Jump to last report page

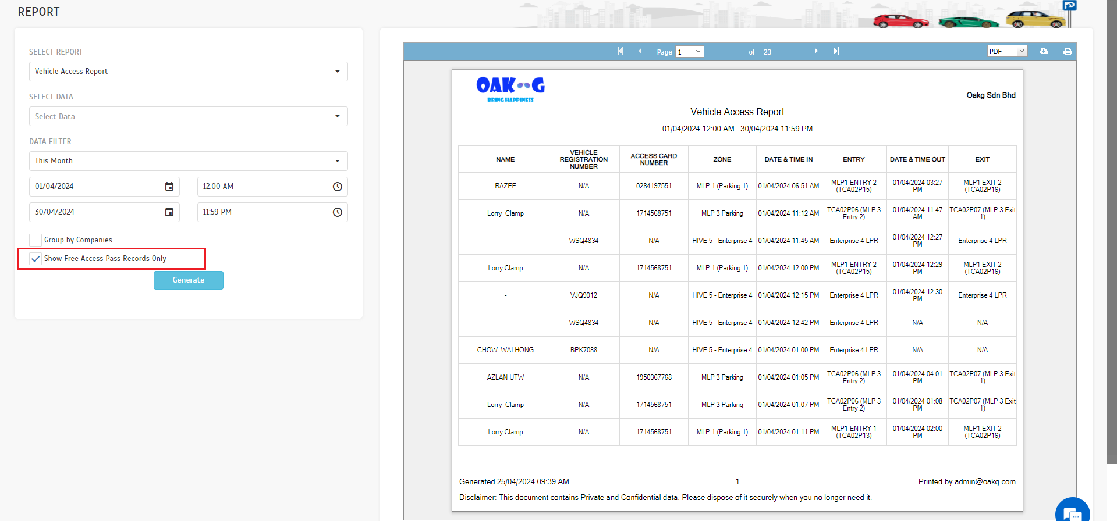(x=836, y=51)
